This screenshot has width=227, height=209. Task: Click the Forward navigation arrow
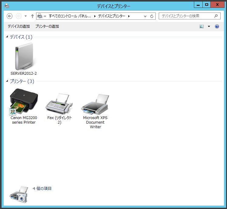point(19,16)
